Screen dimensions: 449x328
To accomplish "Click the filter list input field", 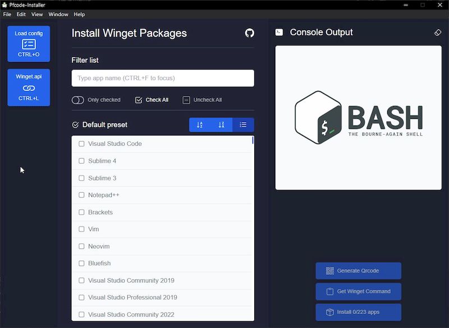I will (x=162, y=78).
